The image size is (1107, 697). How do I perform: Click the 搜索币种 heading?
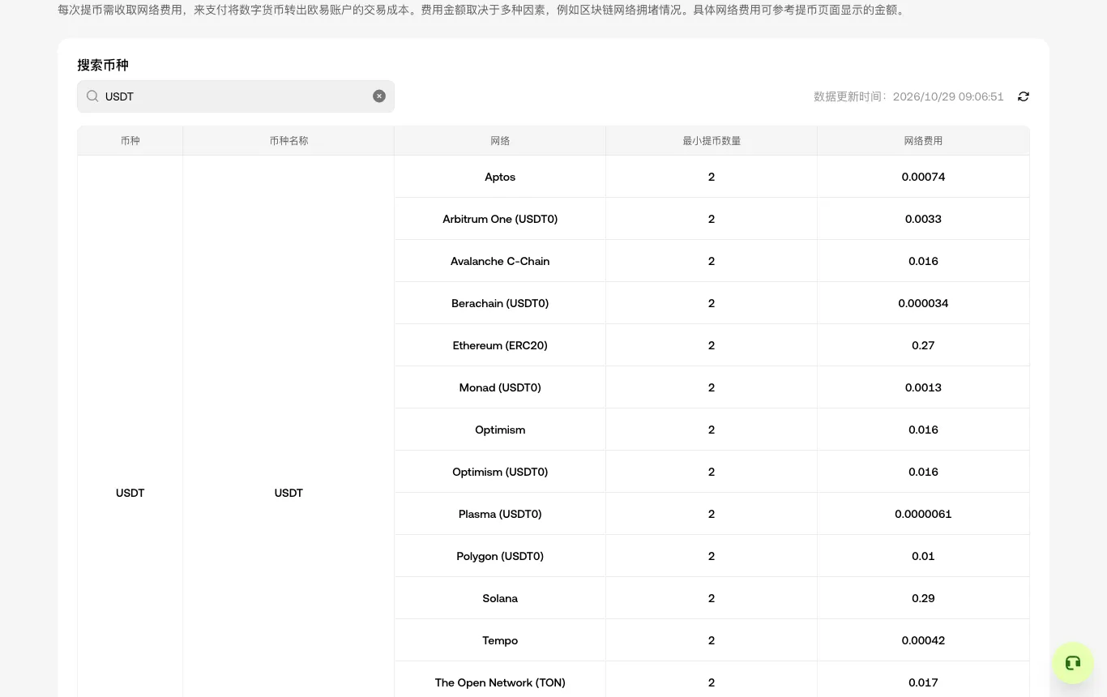click(103, 65)
